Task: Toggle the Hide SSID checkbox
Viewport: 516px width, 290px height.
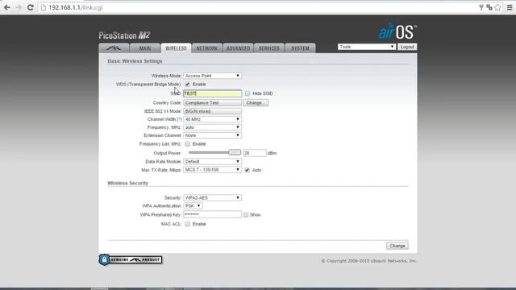Action: click(x=248, y=93)
